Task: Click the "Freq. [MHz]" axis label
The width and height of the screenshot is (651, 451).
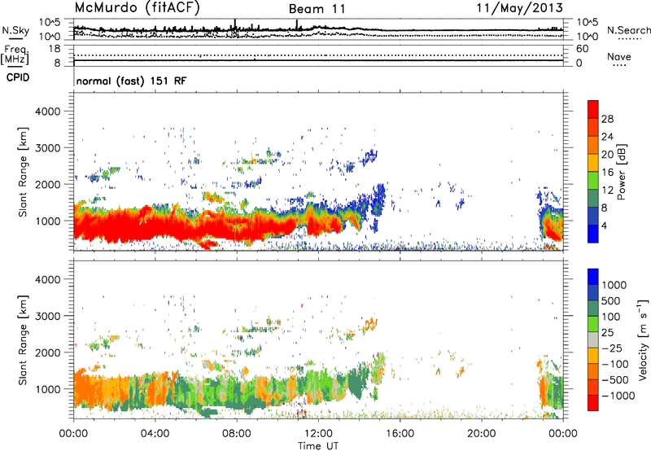Action: (15, 55)
